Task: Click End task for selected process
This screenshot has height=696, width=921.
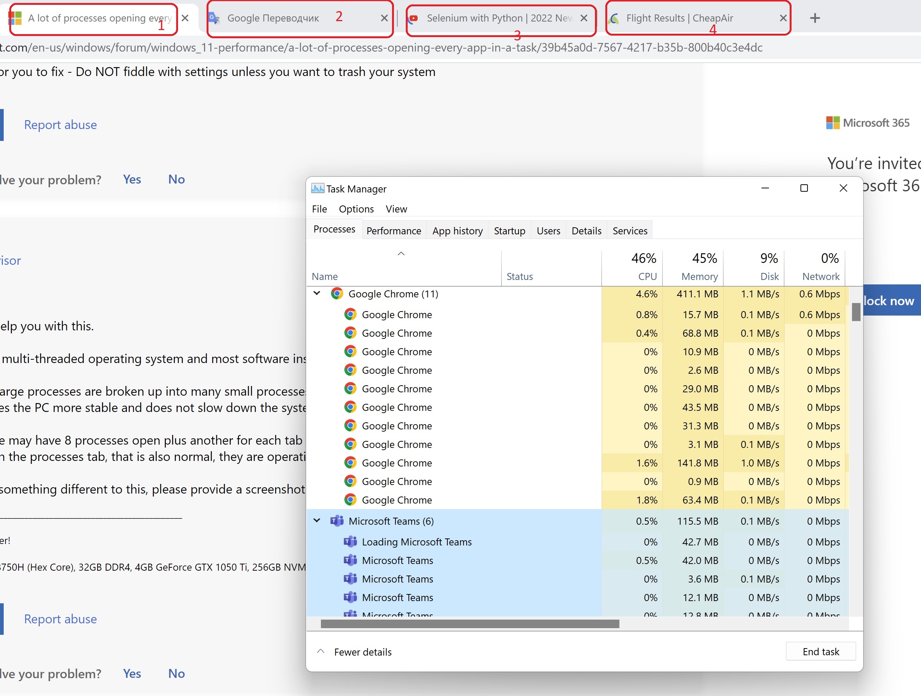Action: pyautogui.click(x=819, y=652)
